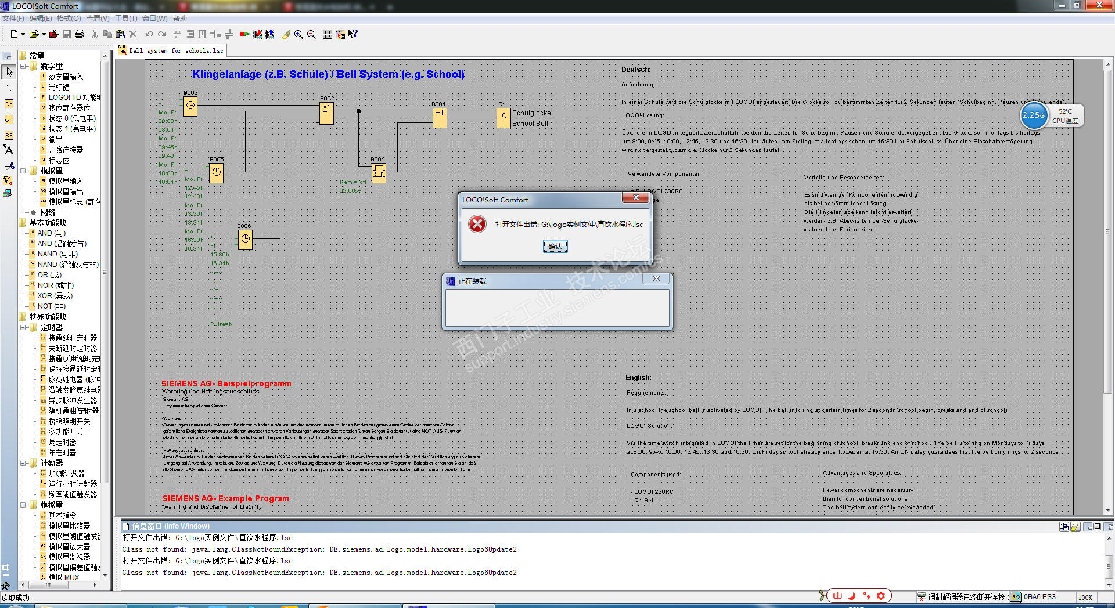The image size is (1115, 608).
Task: Open the 查看(V) menu
Action: click(98, 19)
